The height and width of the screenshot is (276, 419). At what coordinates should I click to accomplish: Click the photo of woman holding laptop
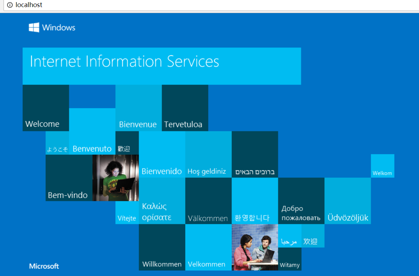(116, 178)
